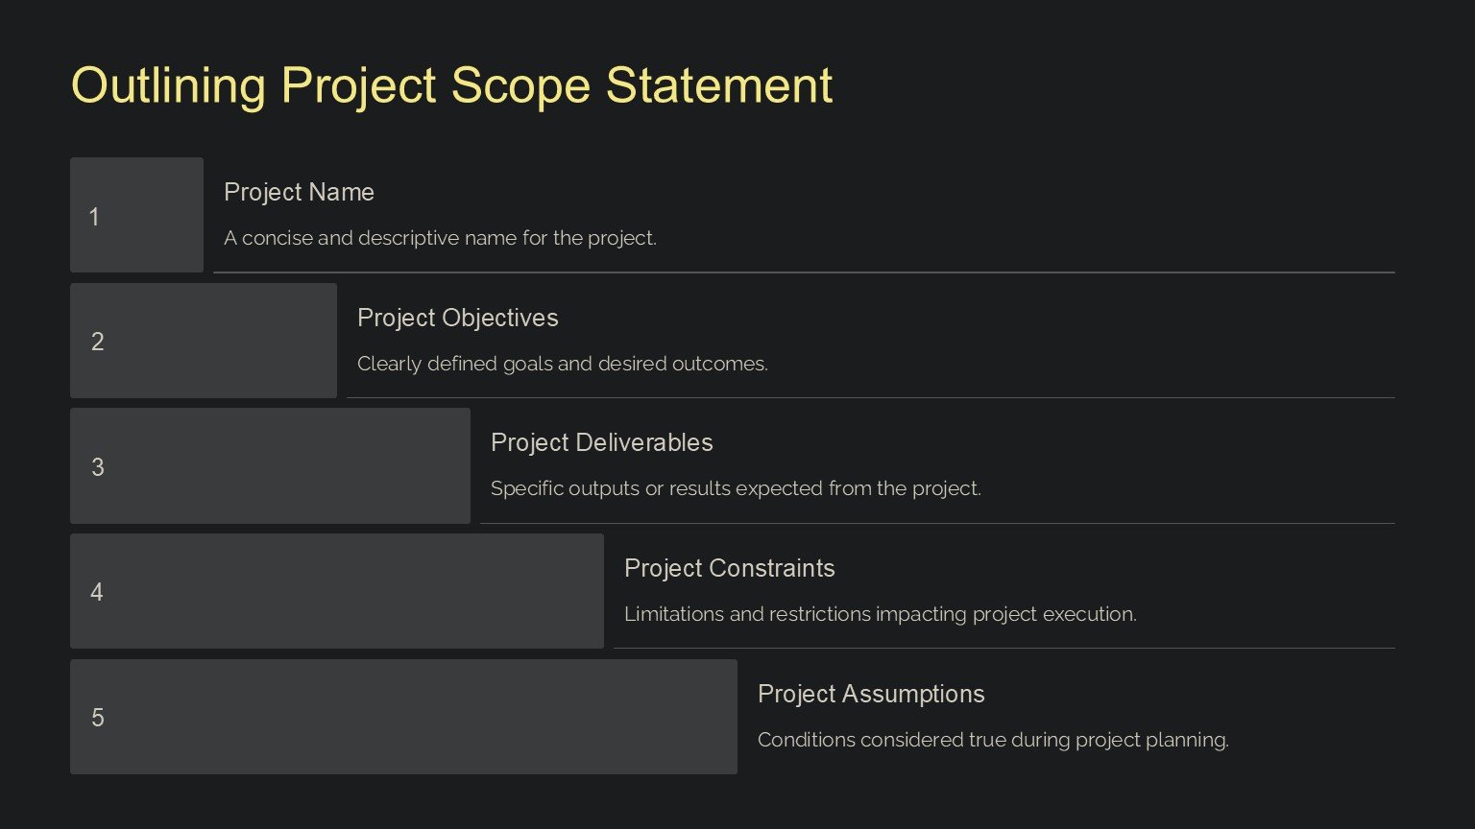Click the "Project Name" heading

click(x=299, y=192)
